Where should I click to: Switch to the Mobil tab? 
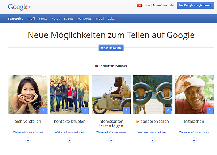pyautogui.click(x=100, y=19)
